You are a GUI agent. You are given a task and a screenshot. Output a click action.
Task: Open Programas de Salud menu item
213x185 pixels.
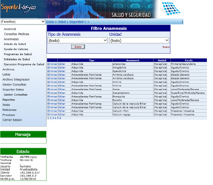(x=18, y=54)
